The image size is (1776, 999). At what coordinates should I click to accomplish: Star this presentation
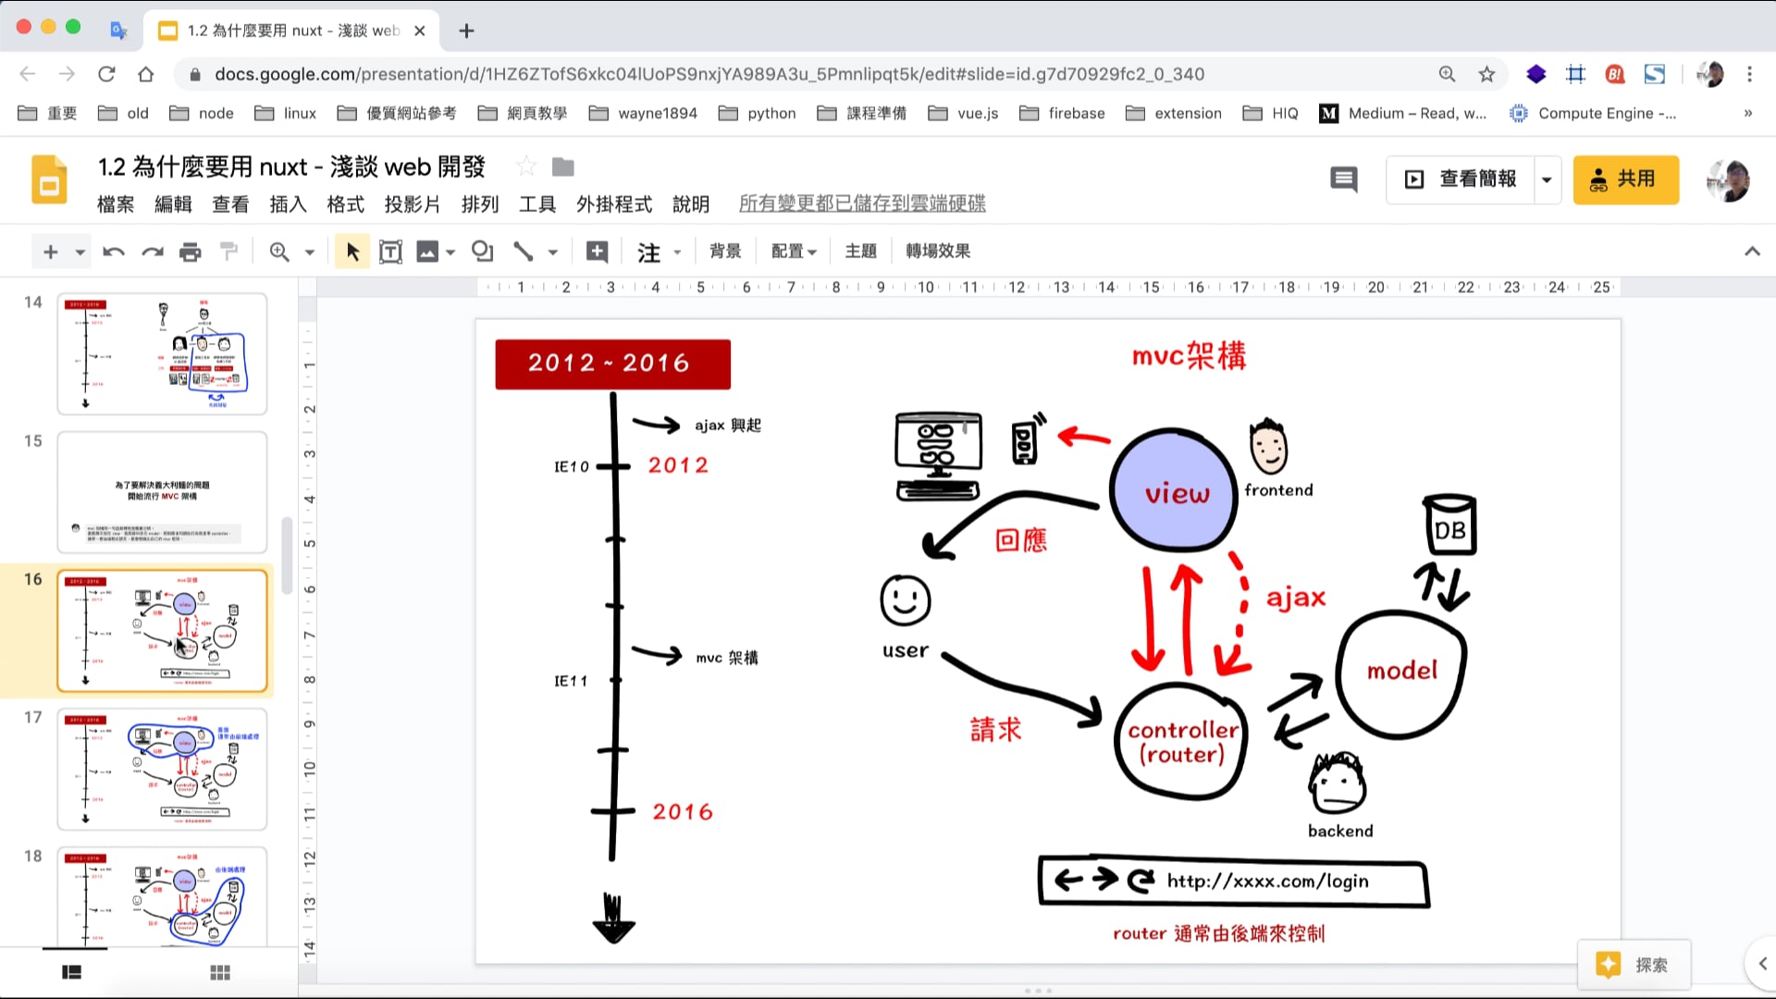(x=525, y=167)
